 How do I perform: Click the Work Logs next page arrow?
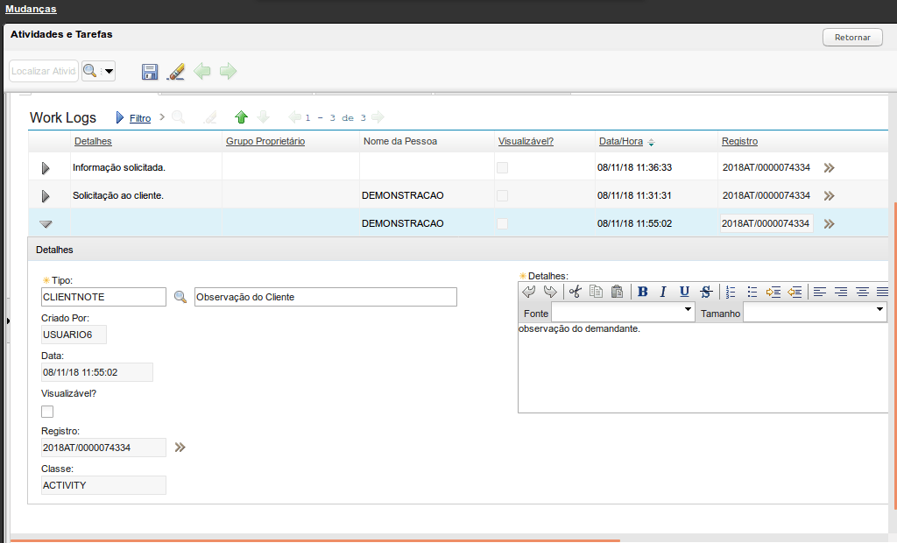(378, 117)
